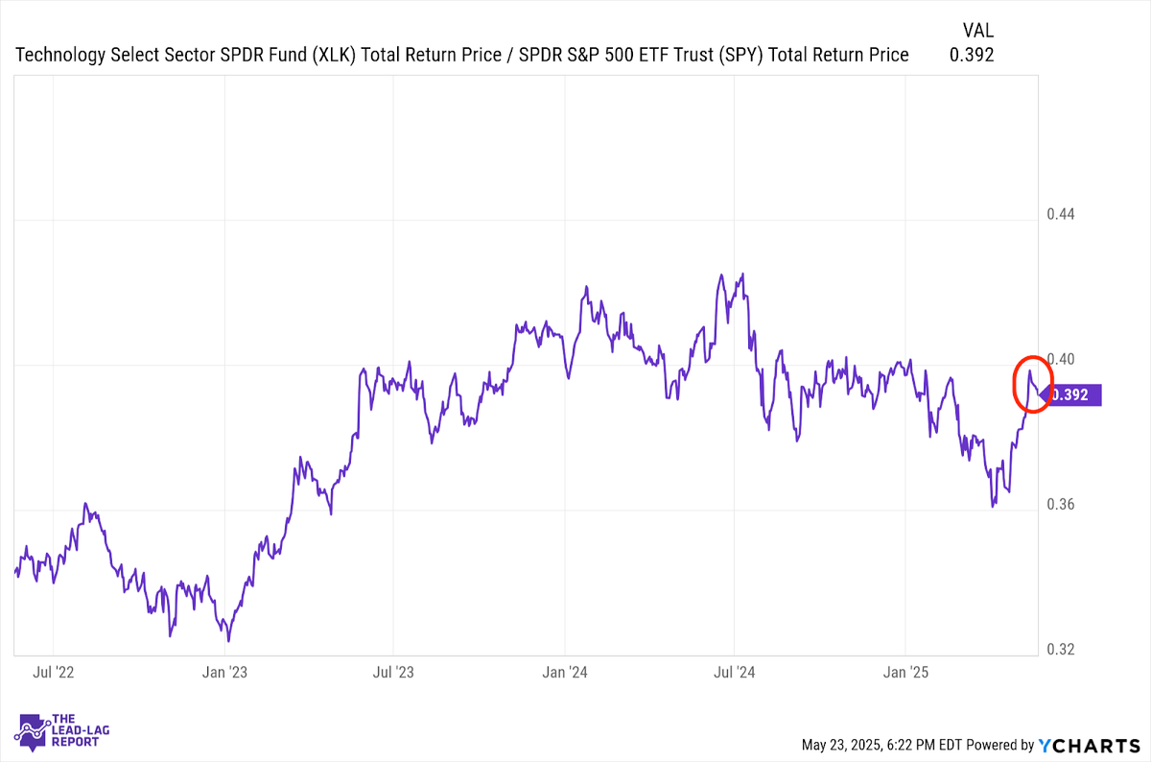Select the Jul '24 x-axis label
Viewport: 1151px width, 762px height.
point(734,673)
